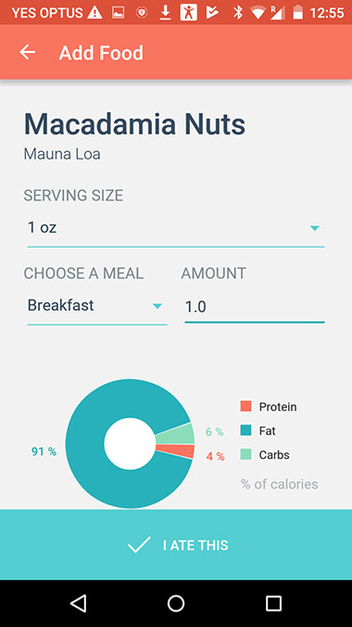The height and width of the screenshot is (627, 352).
Task: Tap the Bluetooth icon in status bar
Action: (238, 13)
